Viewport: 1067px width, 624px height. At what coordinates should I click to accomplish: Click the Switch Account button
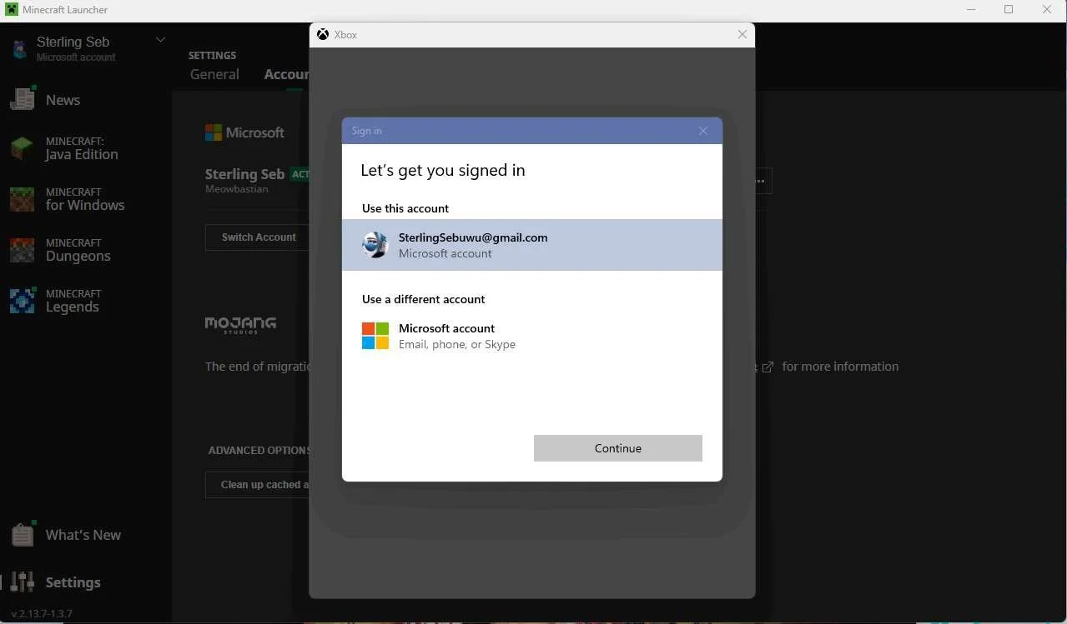click(257, 237)
